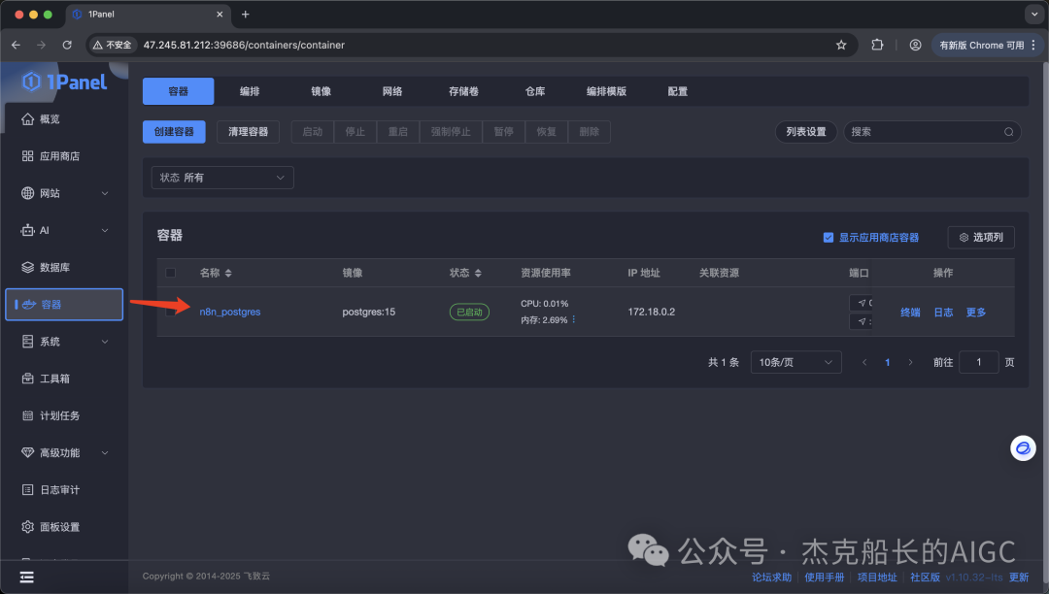The width and height of the screenshot is (1049, 594).
Task: Open the floating assistant chat icon
Action: click(x=1023, y=448)
